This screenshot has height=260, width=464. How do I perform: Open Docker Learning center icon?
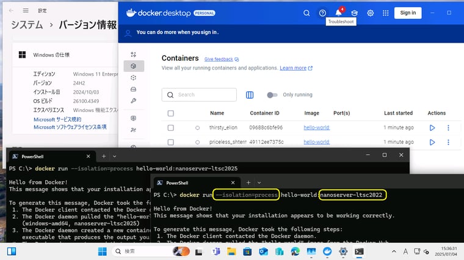point(355,13)
